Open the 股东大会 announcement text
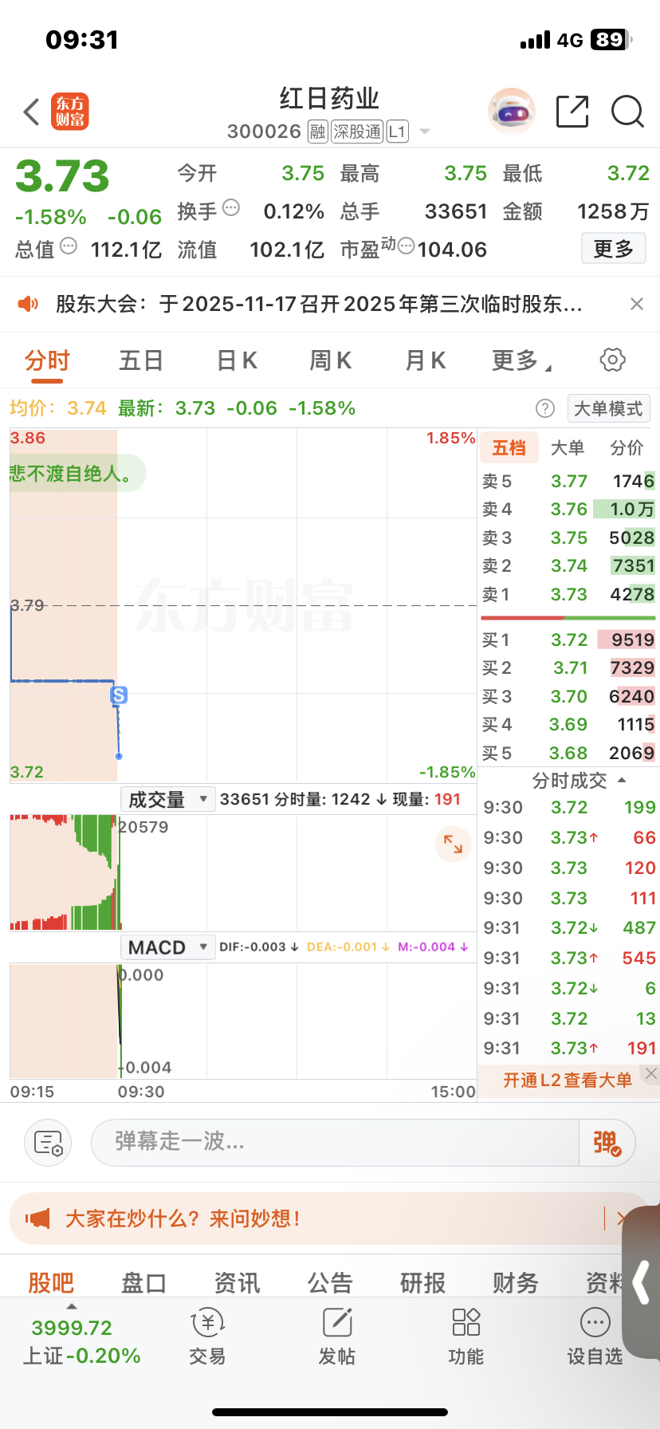Screen dimensions: 660x1429 [319, 304]
